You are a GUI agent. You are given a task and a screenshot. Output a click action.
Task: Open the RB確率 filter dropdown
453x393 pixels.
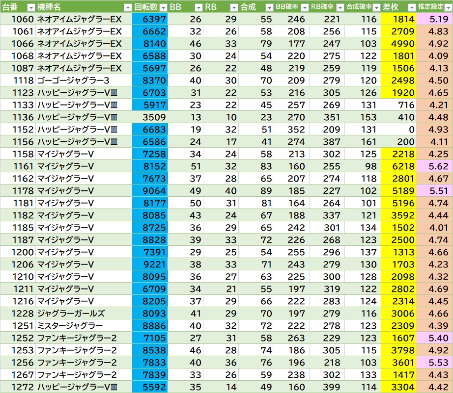tap(340, 7)
